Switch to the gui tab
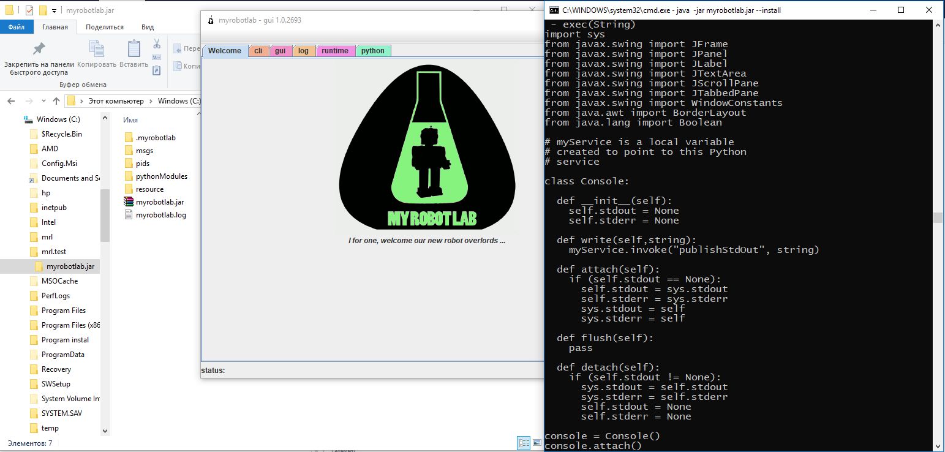This screenshot has width=945, height=452. pos(280,51)
